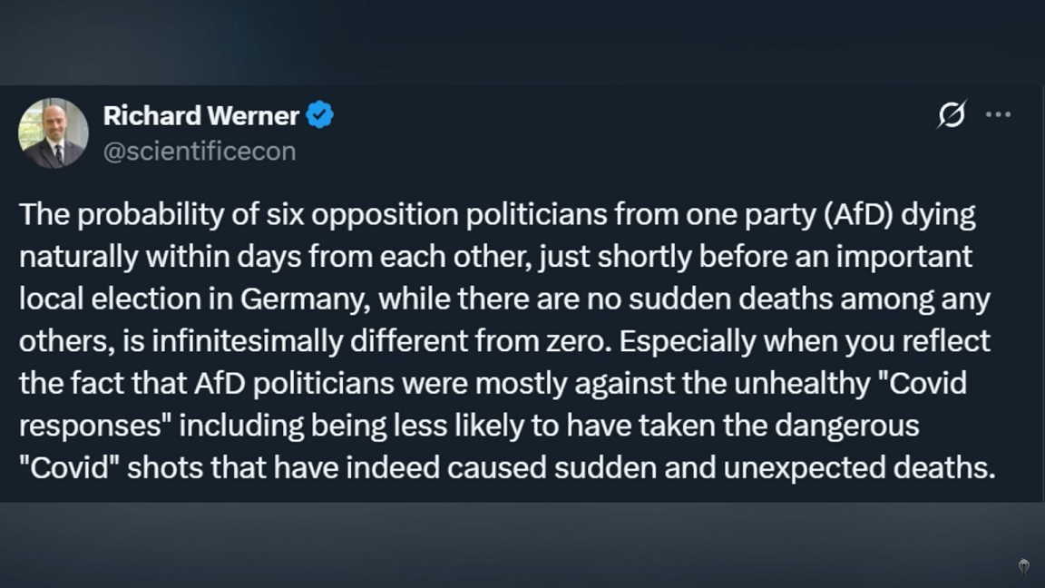This screenshot has width=1045, height=588.
Task: Open the Grok explain-post icon
Action: (952, 114)
